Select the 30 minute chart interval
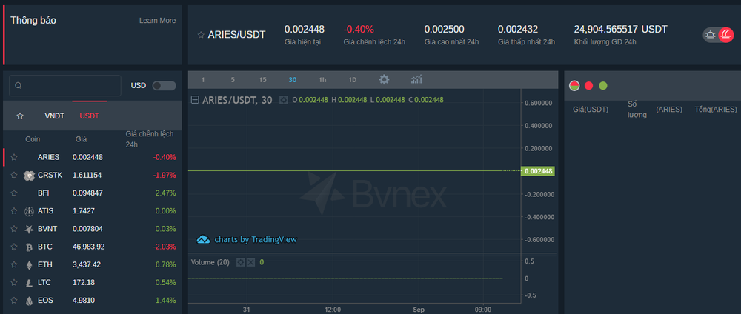The height and width of the screenshot is (314, 741). pos(293,80)
